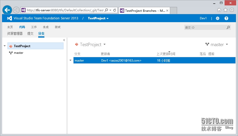
Task: Click Dev1 <axzxs2001@163.com> cell
Action: (x=121, y=61)
